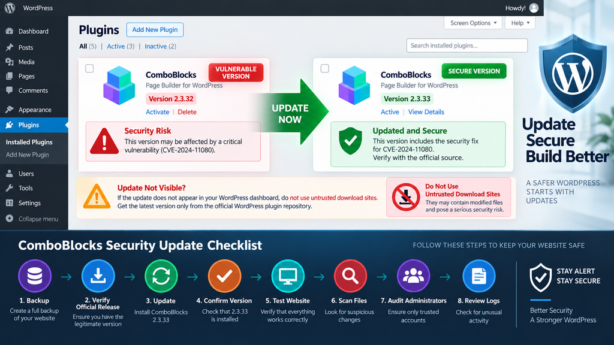Viewport: 614px width, 345px height.
Task: Click the Plugins plug icon in sidebar
Action: tap(10, 125)
